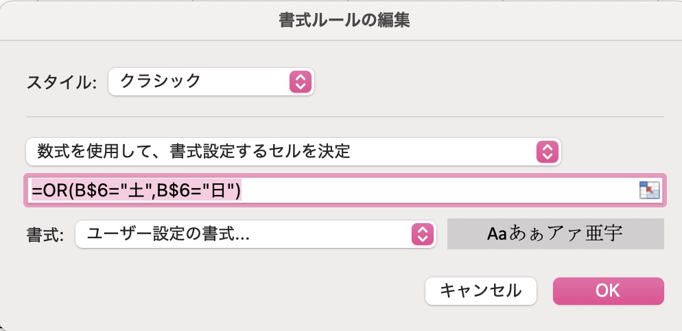Click the キャンセル button
This screenshot has height=331, width=682.
pos(480,291)
